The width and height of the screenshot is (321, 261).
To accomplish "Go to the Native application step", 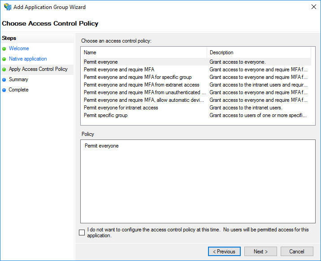I will click(28, 59).
